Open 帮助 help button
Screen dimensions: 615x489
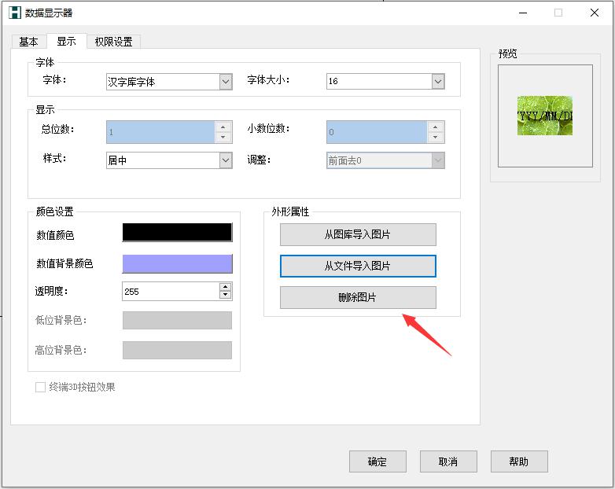(519, 461)
